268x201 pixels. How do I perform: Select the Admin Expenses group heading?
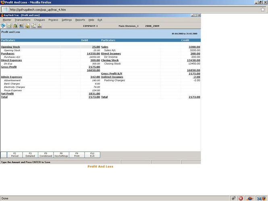tap(11, 77)
